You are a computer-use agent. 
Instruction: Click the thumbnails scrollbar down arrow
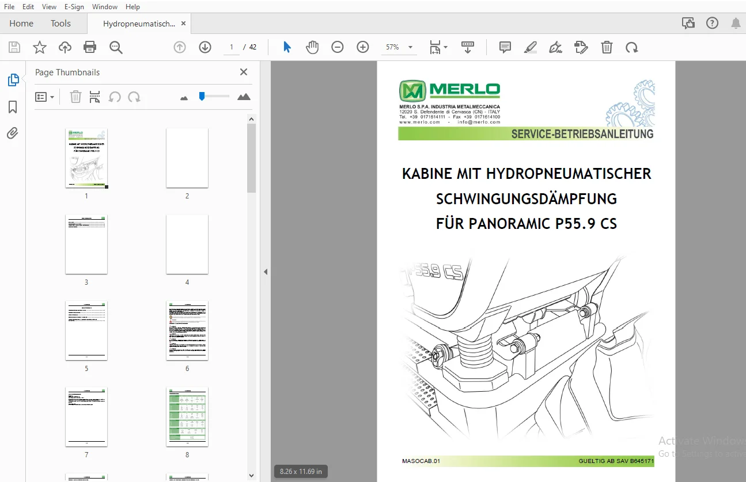point(251,476)
